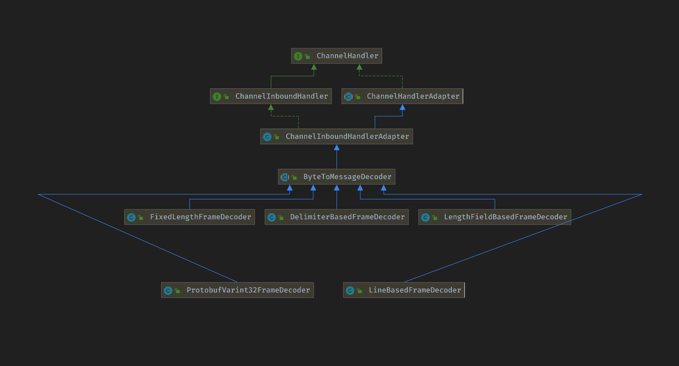679x366 pixels.
Task: Select the DelimiterBasedFrameDecoder node label
Action: [347, 217]
